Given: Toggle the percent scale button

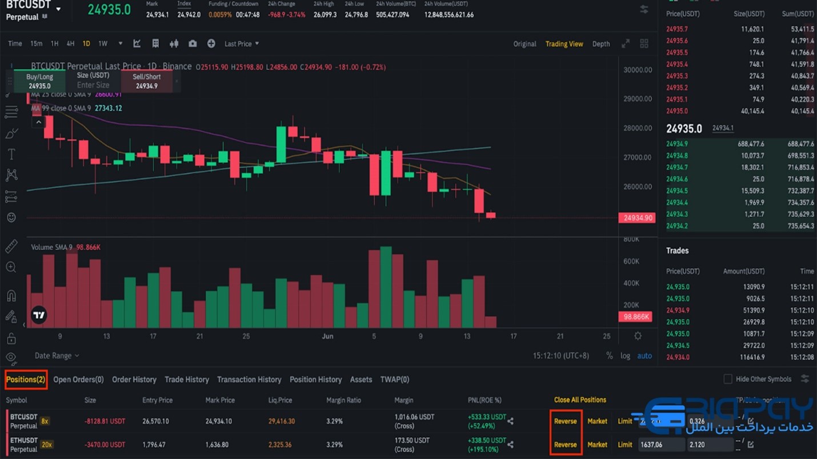Looking at the screenshot, I should 609,356.
